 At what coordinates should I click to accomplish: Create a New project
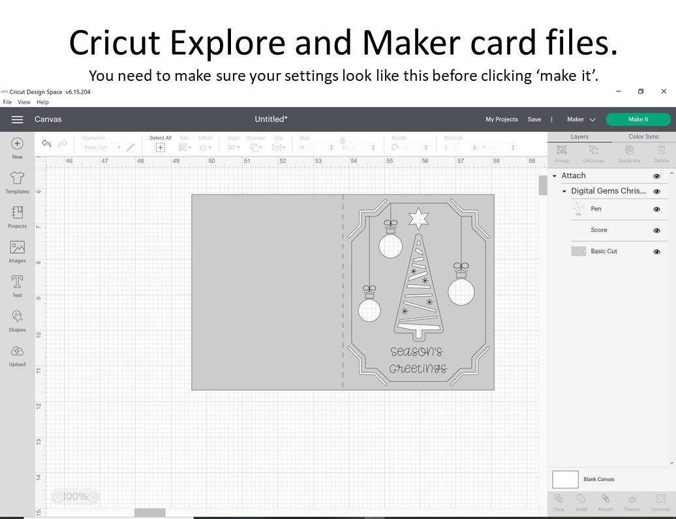(17, 148)
